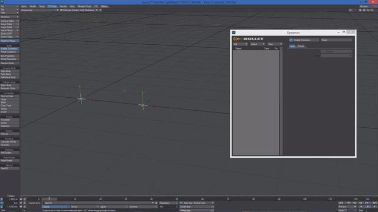
Task: Click the Create Key button
Action: coord(197,207)
